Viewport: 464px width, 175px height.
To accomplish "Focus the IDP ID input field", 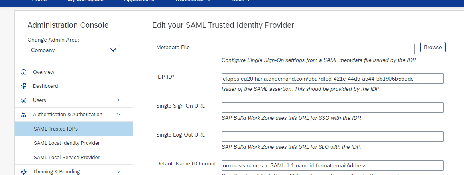I will 332,79.
